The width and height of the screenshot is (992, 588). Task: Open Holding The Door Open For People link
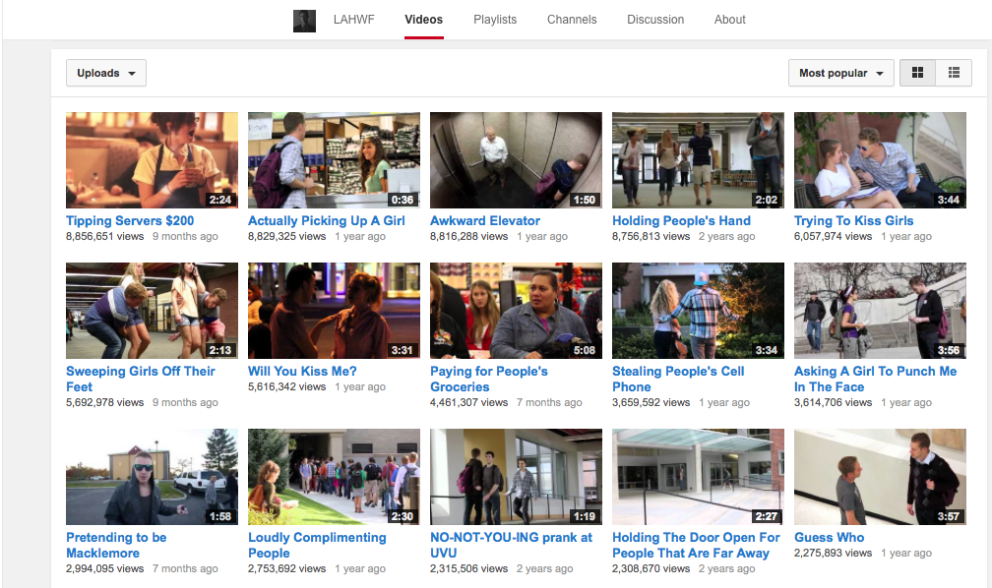[x=696, y=545]
